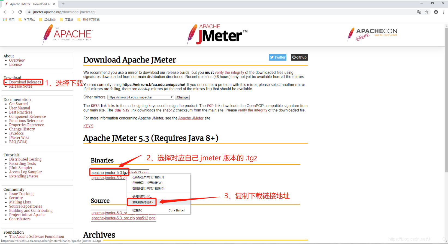Click the apache-jmeter-5.3_src.zip link
The width and height of the screenshot is (448, 244).
[x=113, y=218]
